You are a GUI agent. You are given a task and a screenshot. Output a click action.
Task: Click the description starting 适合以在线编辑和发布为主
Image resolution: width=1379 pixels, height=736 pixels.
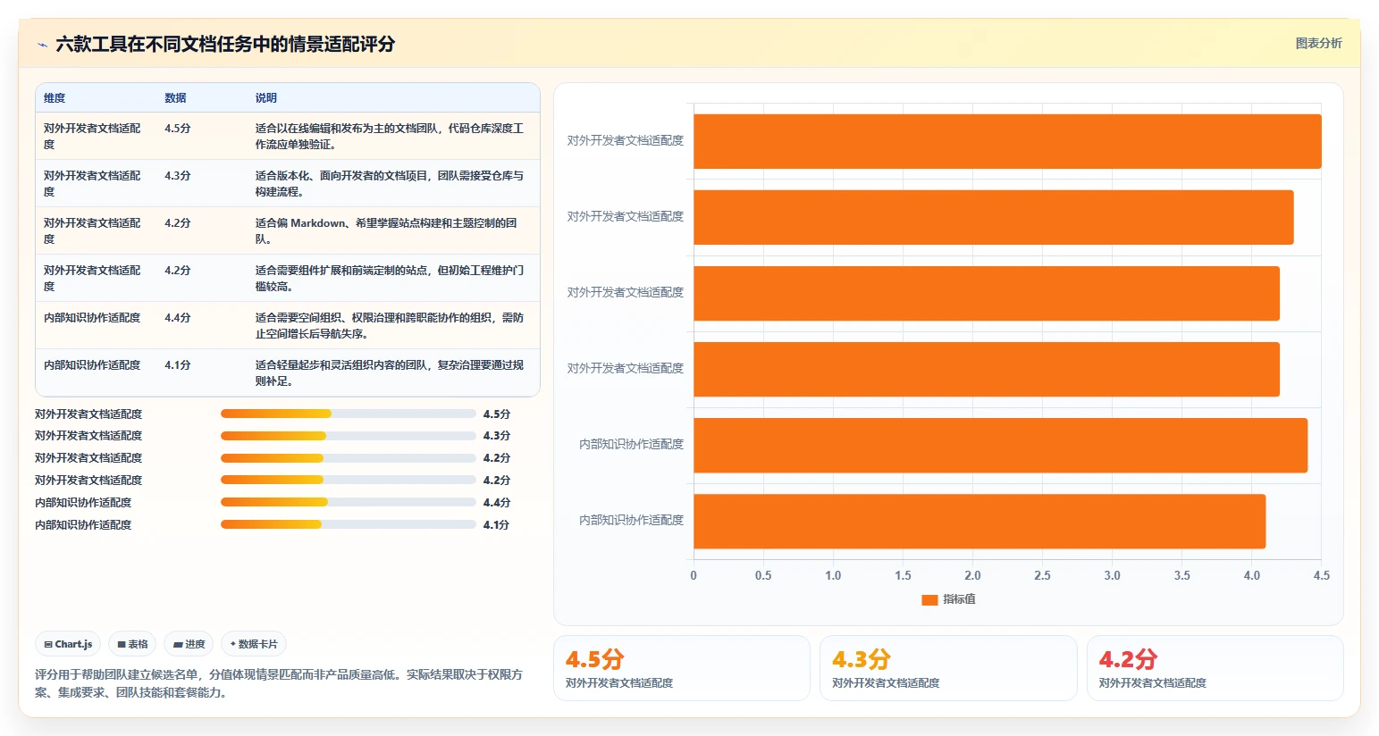tap(390, 137)
